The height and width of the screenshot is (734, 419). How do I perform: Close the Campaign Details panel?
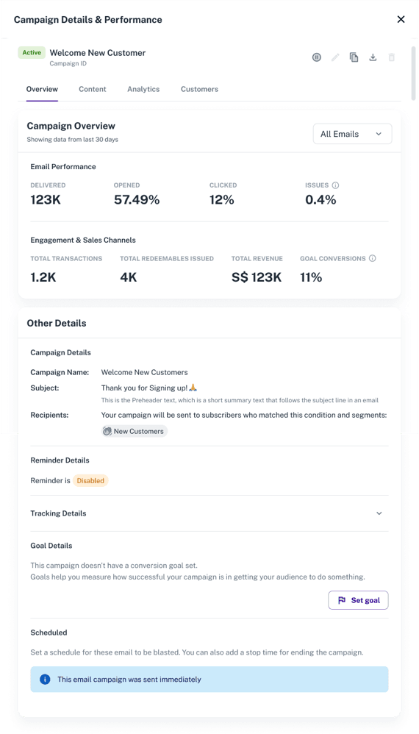pyautogui.click(x=401, y=19)
